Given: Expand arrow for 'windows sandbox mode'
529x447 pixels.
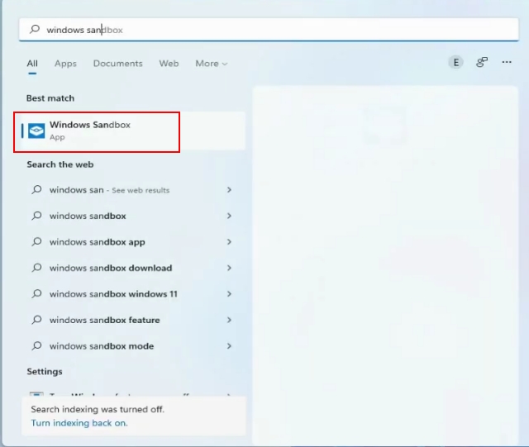Looking at the screenshot, I should (x=229, y=346).
